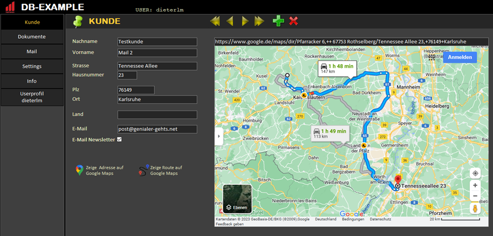The image size is (493, 236).
Task: Click Zeige Route auf Google Maps
Action: pyautogui.click(x=161, y=170)
